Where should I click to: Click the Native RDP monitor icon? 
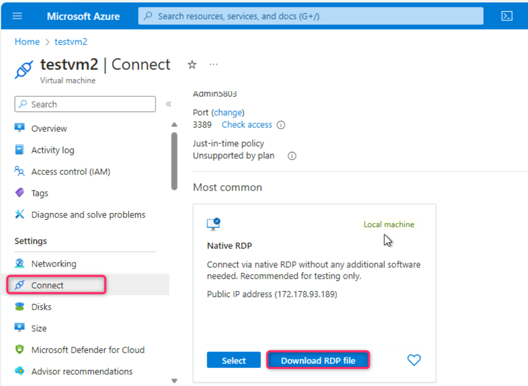tap(213, 224)
